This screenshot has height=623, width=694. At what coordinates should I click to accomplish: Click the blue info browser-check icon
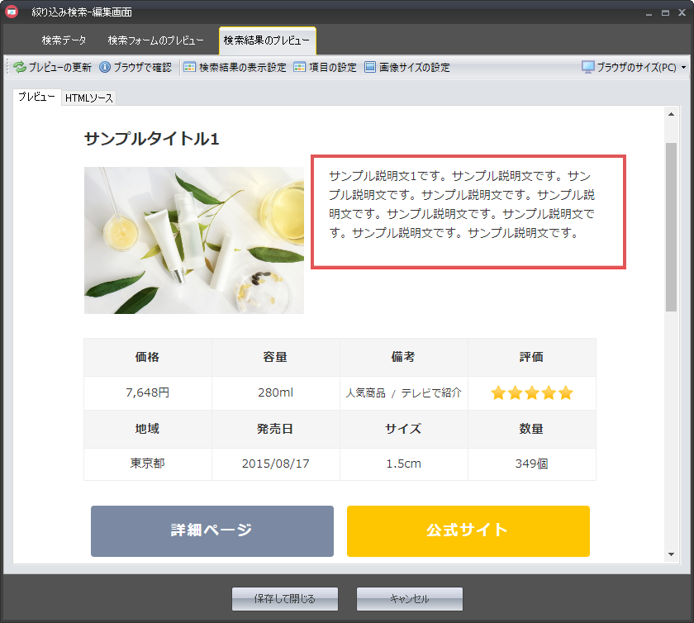[x=105, y=68]
